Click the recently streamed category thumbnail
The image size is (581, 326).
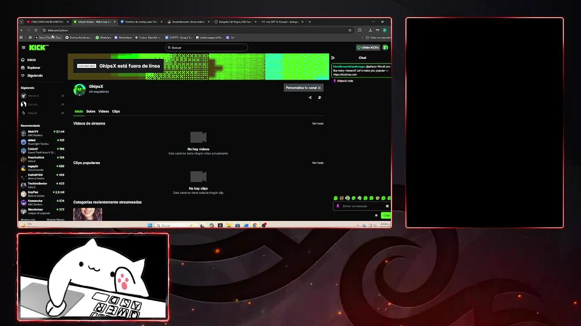coord(88,214)
